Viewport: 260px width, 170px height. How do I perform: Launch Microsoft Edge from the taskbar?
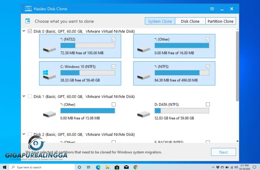(x=98, y=167)
